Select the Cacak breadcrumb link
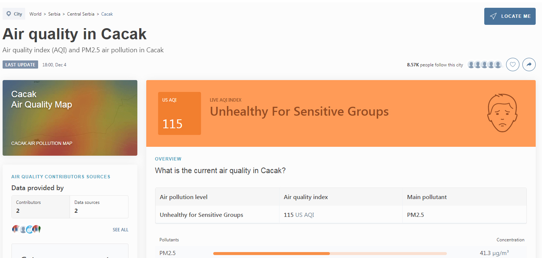 (x=107, y=14)
